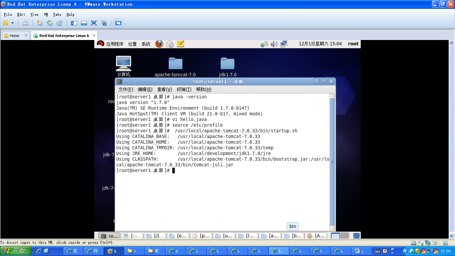455x256 pixels.
Task: Close the Home tab
Action: click(26, 35)
